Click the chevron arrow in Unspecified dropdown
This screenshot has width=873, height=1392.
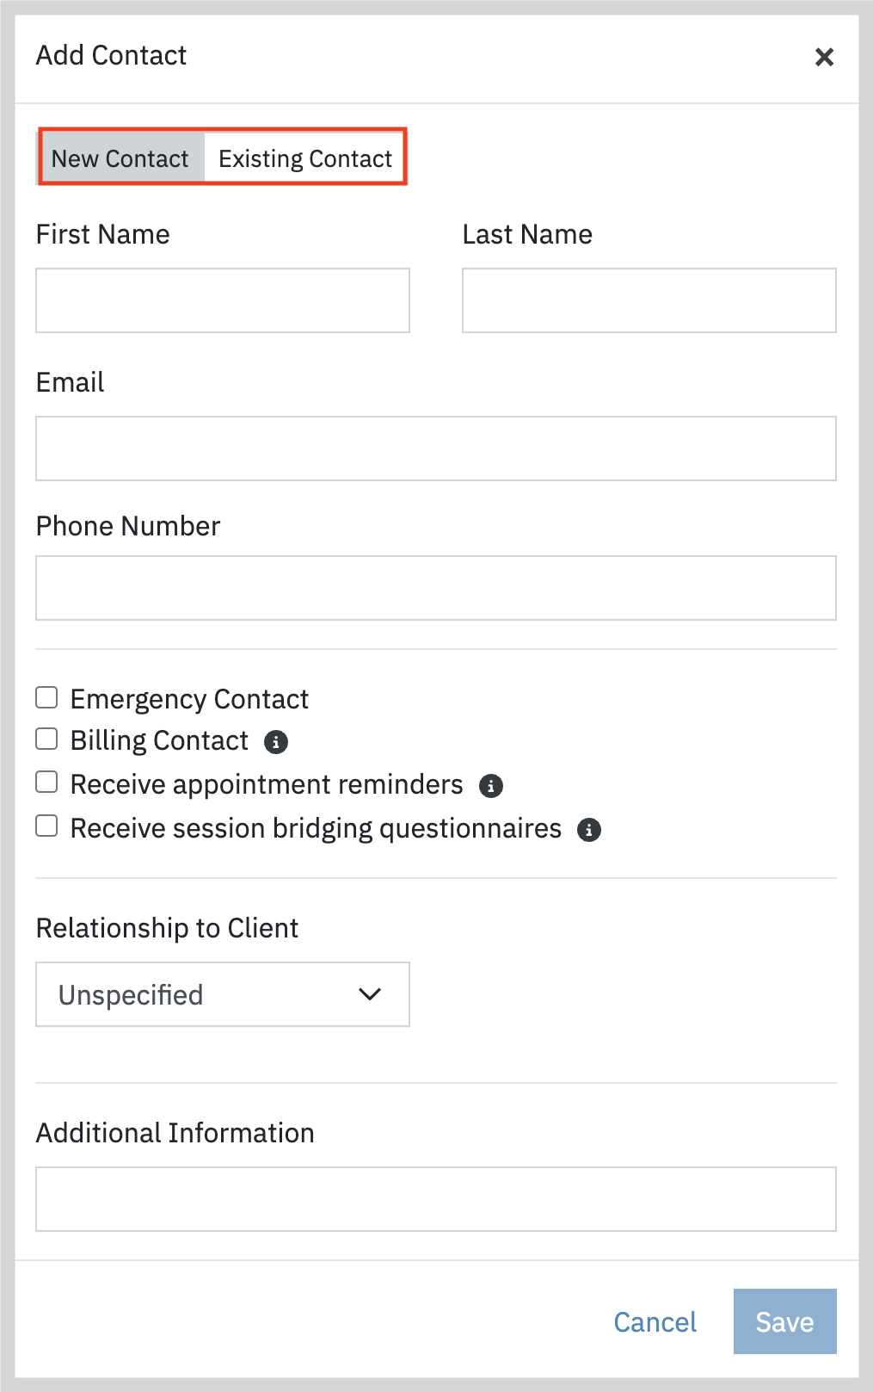coord(370,994)
